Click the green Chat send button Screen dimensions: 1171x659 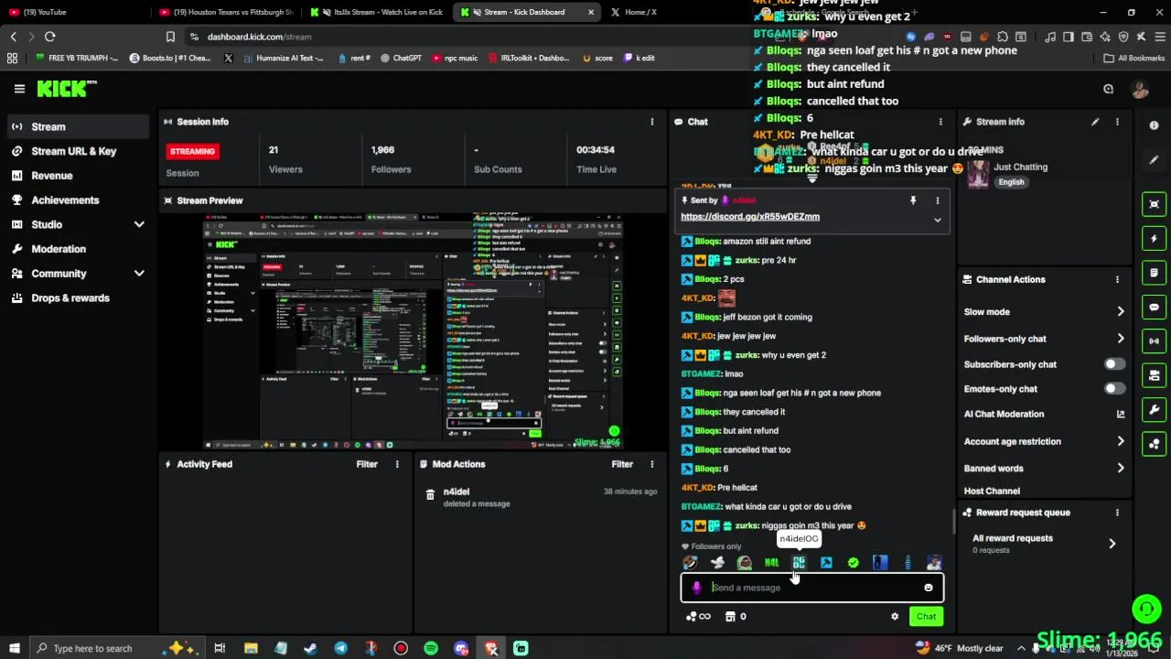pos(926,617)
